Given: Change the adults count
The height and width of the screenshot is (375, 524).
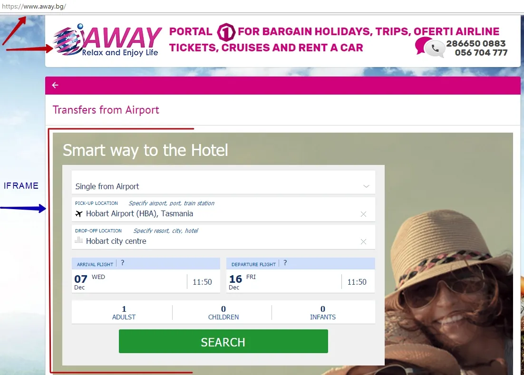Looking at the screenshot, I should 124,313.
